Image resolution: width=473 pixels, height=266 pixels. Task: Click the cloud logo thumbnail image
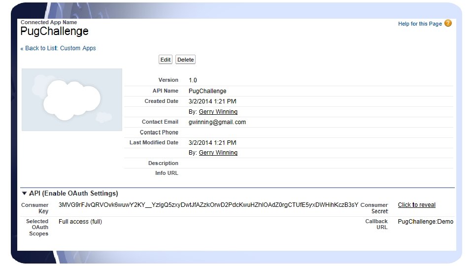[x=72, y=100]
